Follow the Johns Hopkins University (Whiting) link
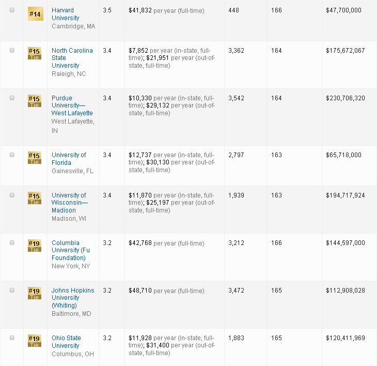This screenshot has width=377, height=366. pos(72,298)
